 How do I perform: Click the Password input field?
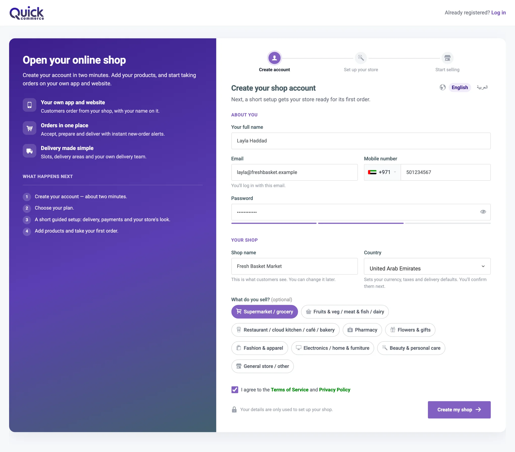(361, 212)
